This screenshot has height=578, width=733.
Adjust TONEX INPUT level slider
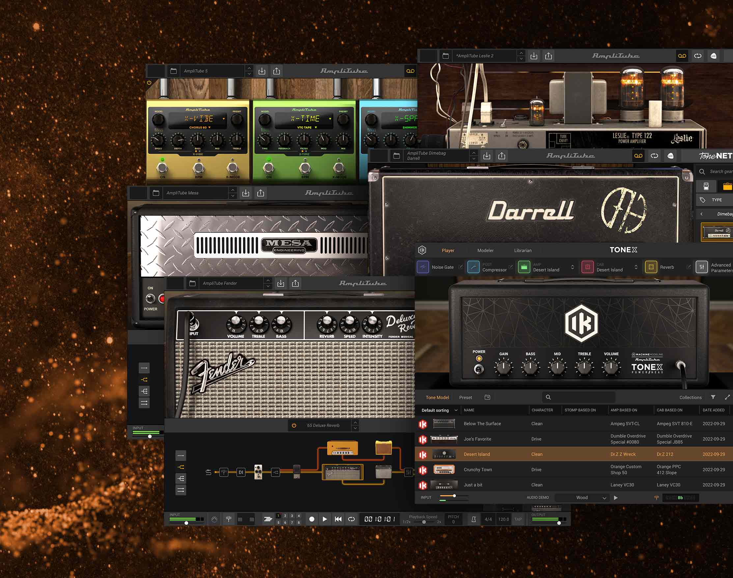[454, 496]
